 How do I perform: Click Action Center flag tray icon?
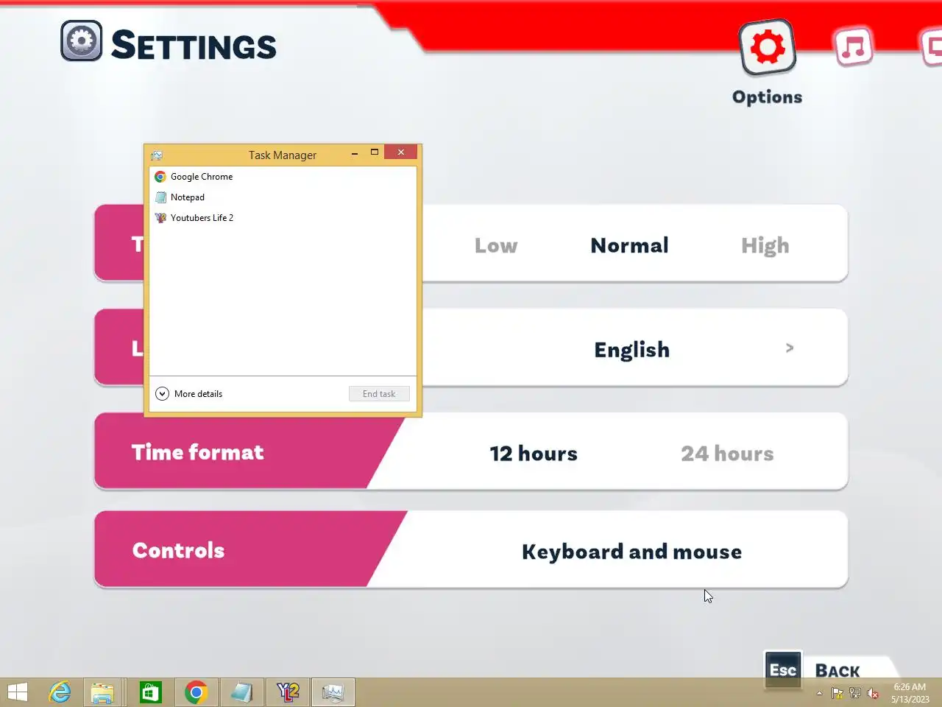pos(837,693)
